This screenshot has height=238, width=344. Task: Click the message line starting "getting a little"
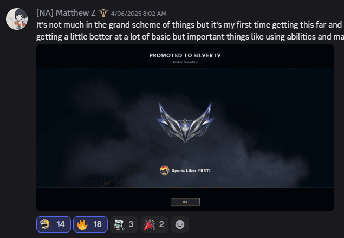click(x=190, y=37)
